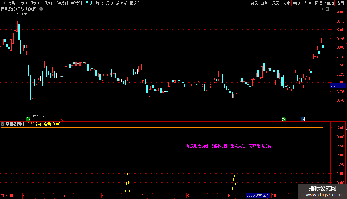347x199 pixels.
Task: Click the blue 财 marker icon
Action: [303, 119]
